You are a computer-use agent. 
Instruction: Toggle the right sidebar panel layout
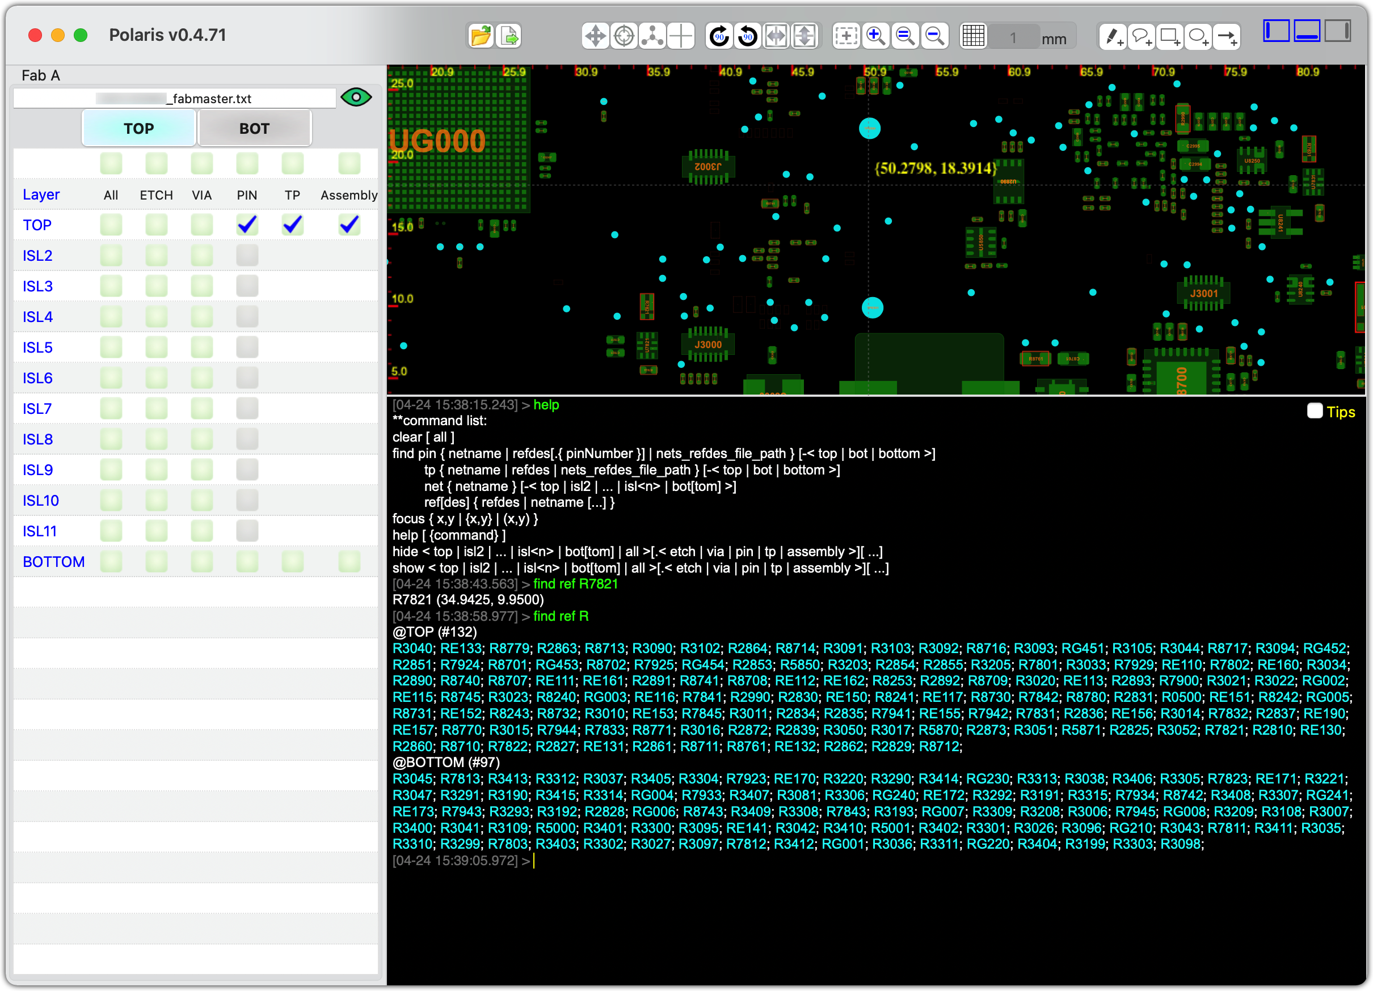(x=1338, y=31)
